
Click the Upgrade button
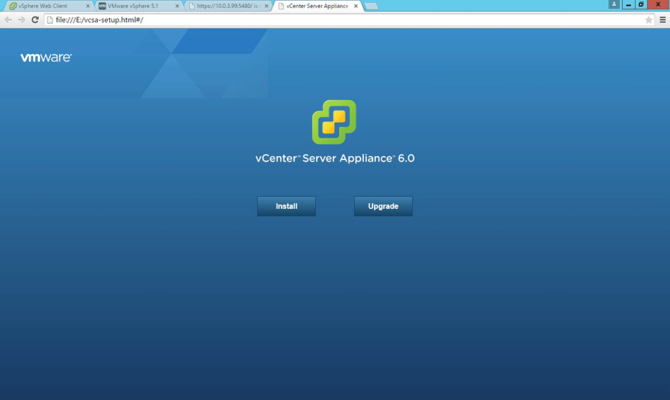click(383, 206)
